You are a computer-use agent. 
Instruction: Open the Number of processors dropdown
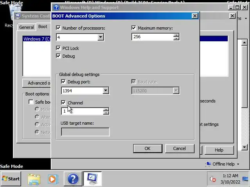pyautogui.click(x=101, y=37)
